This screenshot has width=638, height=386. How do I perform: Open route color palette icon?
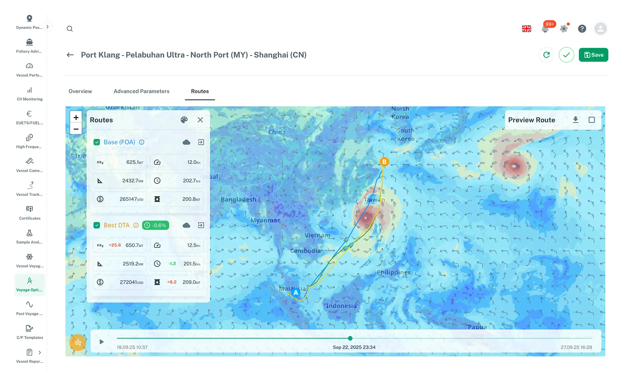184,120
